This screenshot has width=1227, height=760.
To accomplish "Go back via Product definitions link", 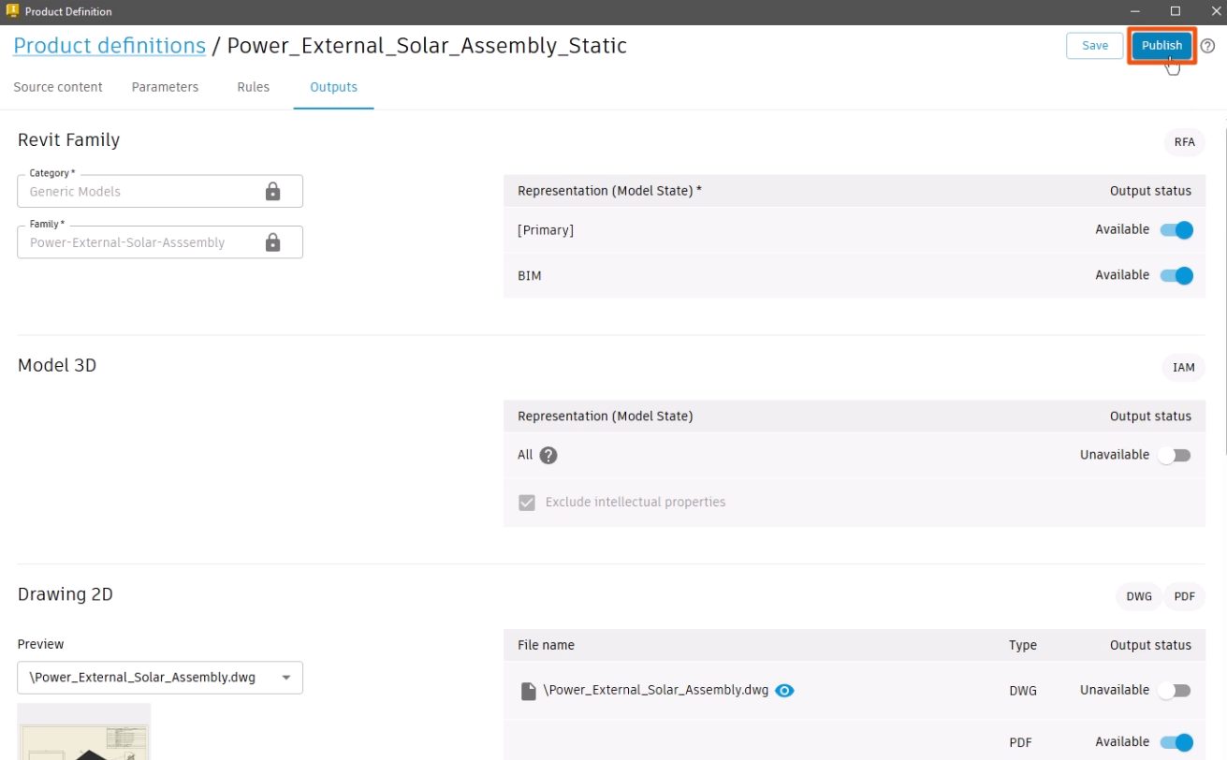I will [110, 46].
